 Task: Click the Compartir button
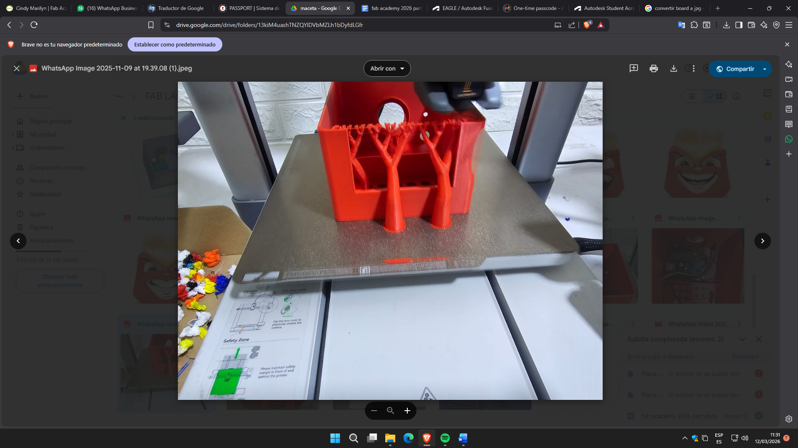(735, 69)
